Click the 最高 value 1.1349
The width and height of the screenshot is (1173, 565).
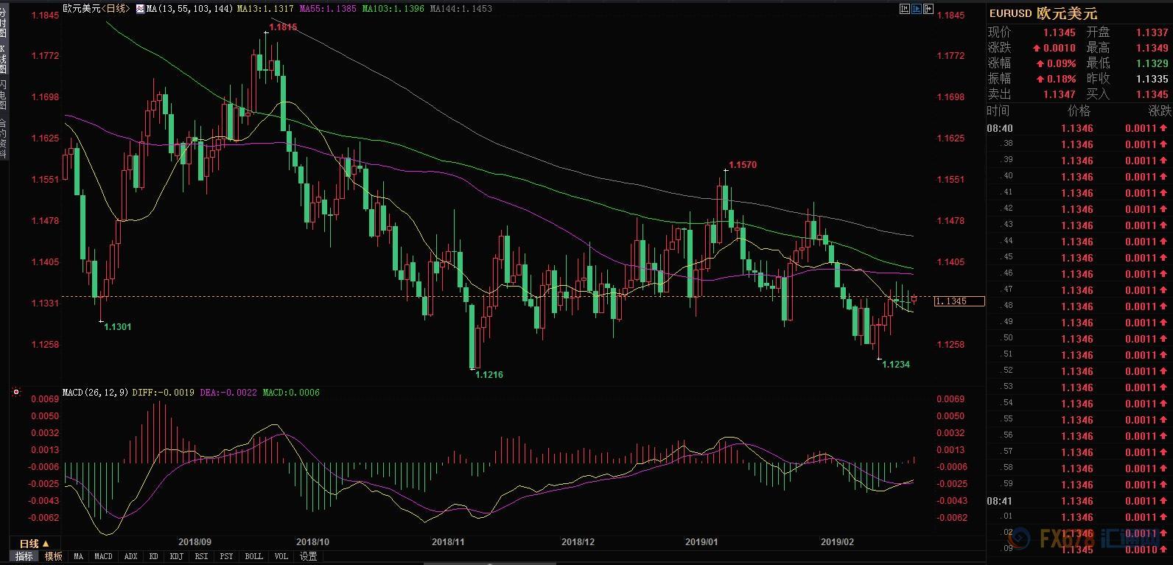(x=1152, y=48)
